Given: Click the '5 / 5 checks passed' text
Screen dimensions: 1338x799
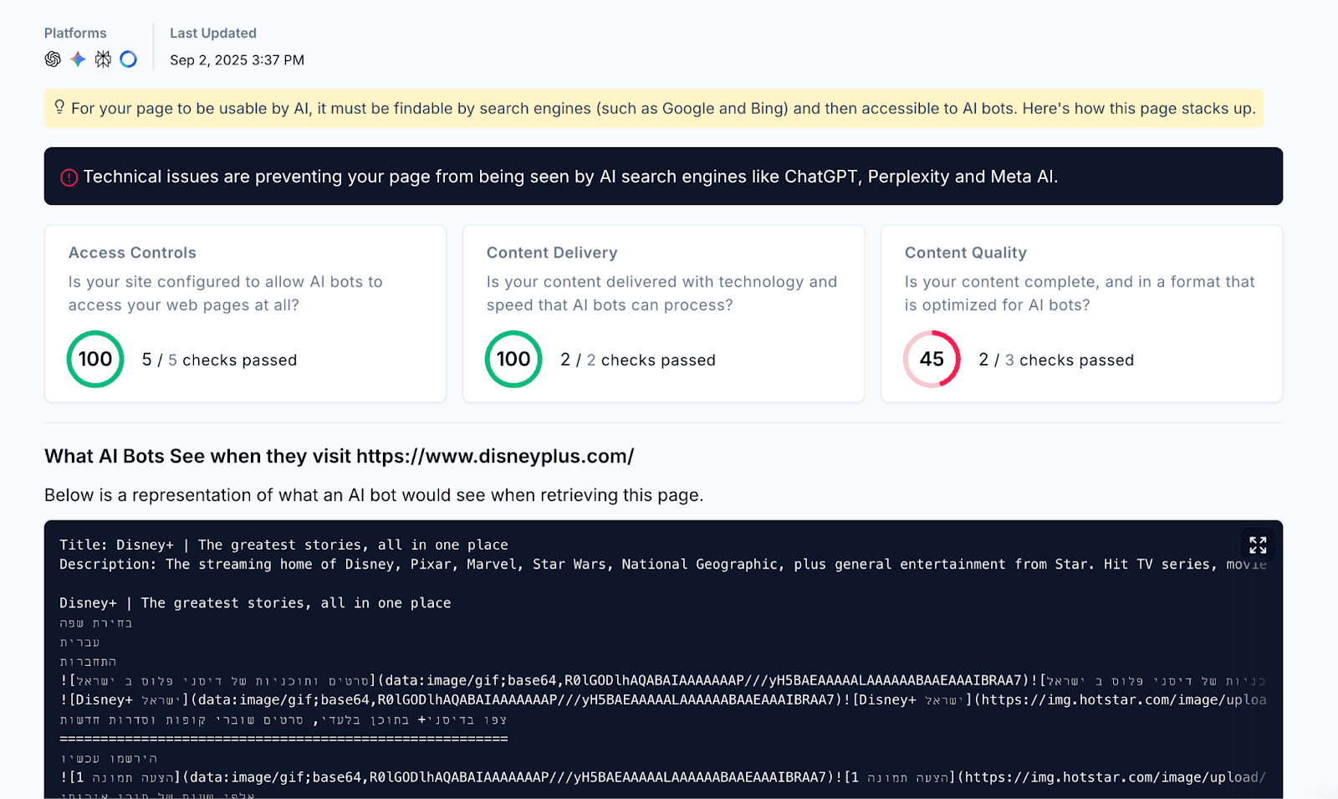Looking at the screenshot, I should click(x=219, y=361).
